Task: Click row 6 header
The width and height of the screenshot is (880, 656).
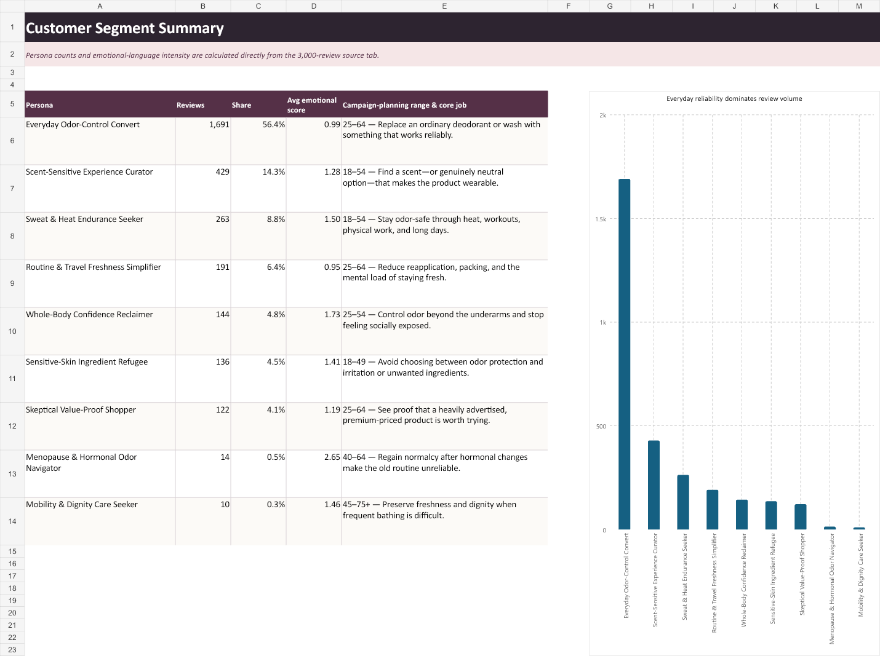Action: (12, 141)
